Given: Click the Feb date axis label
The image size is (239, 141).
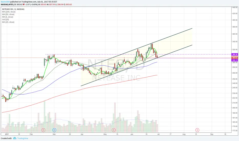Looking at the screenshot, I should 31,134.
